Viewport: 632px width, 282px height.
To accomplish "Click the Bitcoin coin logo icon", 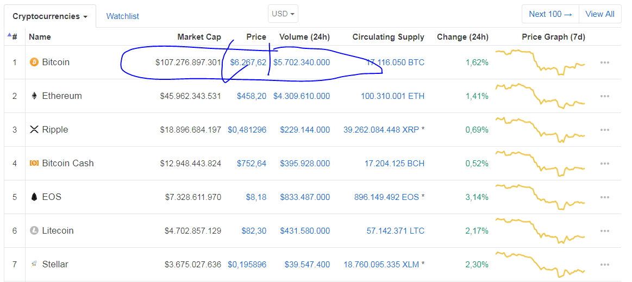I will tap(34, 62).
